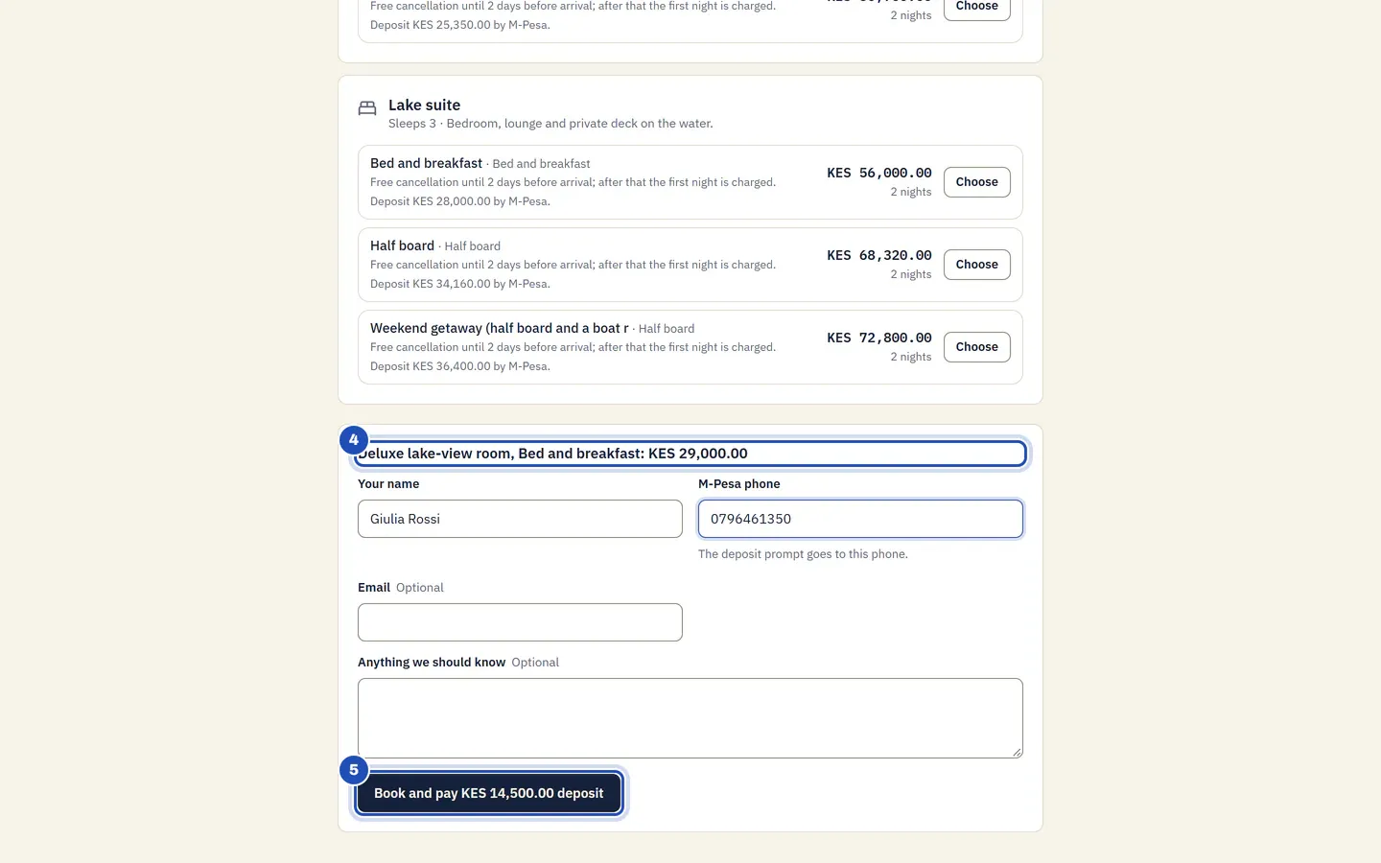Click the deposit prompt helper text

[803, 554]
